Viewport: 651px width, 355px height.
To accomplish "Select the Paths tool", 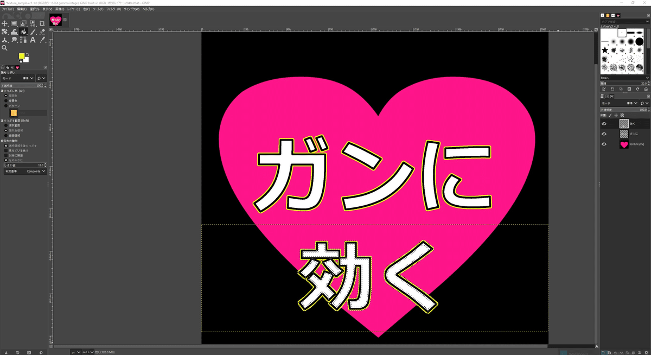I will pos(23,40).
